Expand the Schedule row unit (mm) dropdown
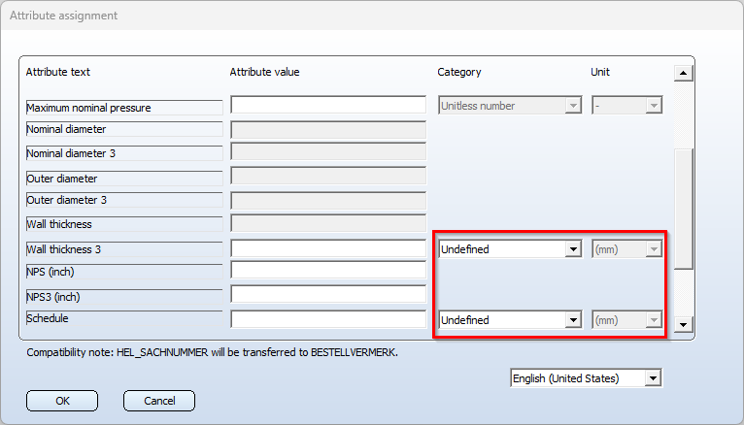The height and width of the screenshot is (425, 744). pyautogui.click(x=626, y=320)
